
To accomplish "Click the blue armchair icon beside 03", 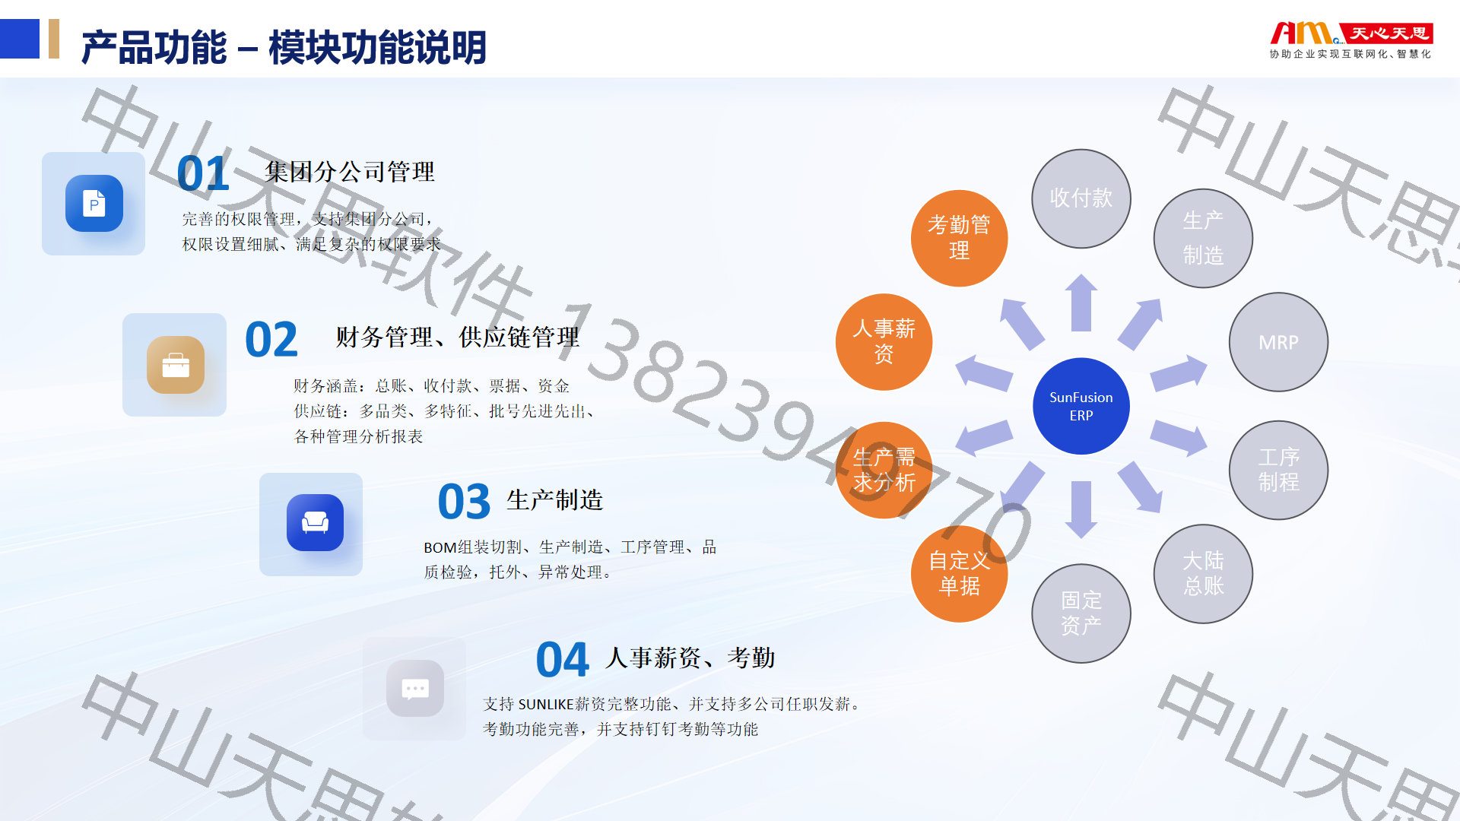I will point(315,523).
